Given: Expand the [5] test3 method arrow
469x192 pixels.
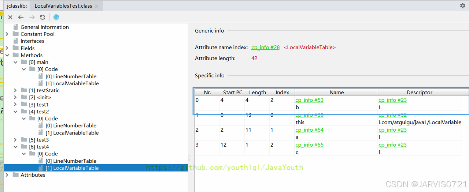Looking at the screenshot, I should point(15,140).
